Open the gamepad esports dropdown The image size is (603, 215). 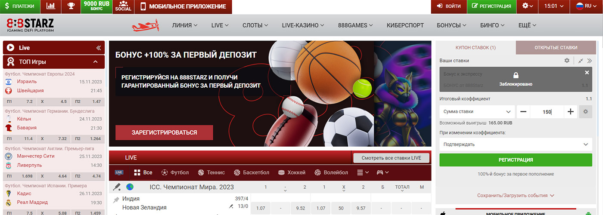pos(383,172)
